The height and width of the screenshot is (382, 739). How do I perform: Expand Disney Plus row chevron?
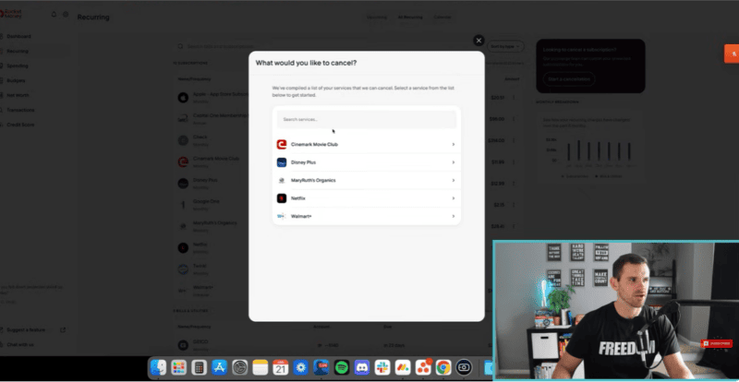(453, 162)
